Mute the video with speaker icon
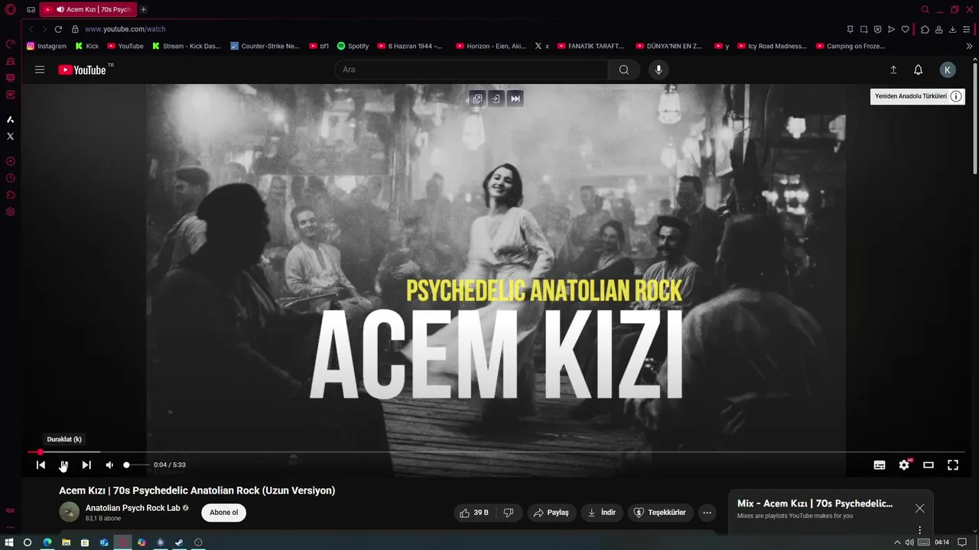Screen dimensions: 979x550 tap(109, 464)
